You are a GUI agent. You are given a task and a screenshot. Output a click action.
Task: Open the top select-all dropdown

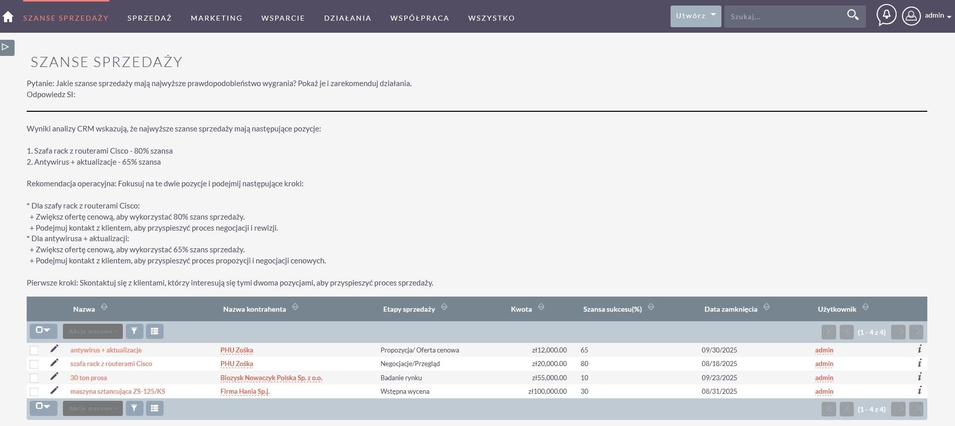coord(43,331)
